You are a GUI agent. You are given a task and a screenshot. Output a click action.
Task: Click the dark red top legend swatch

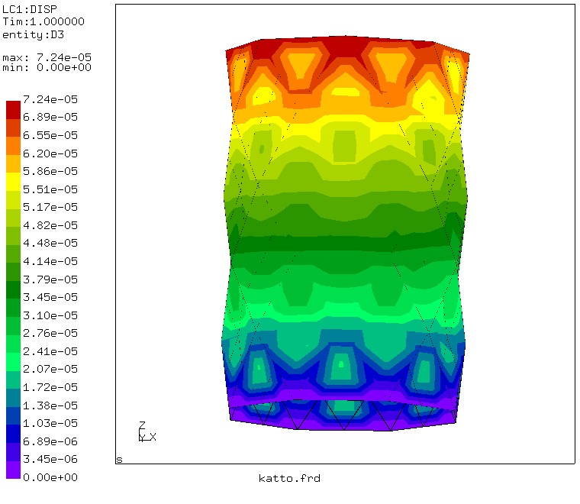pyautogui.click(x=13, y=110)
